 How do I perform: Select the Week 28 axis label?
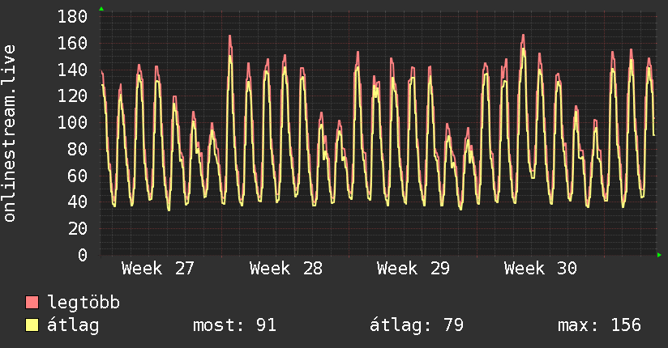[286, 269]
